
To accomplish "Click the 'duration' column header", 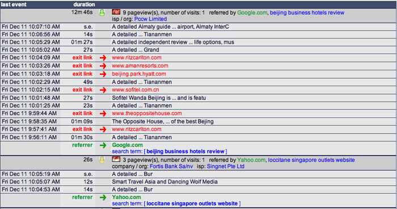I will click(84, 5).
